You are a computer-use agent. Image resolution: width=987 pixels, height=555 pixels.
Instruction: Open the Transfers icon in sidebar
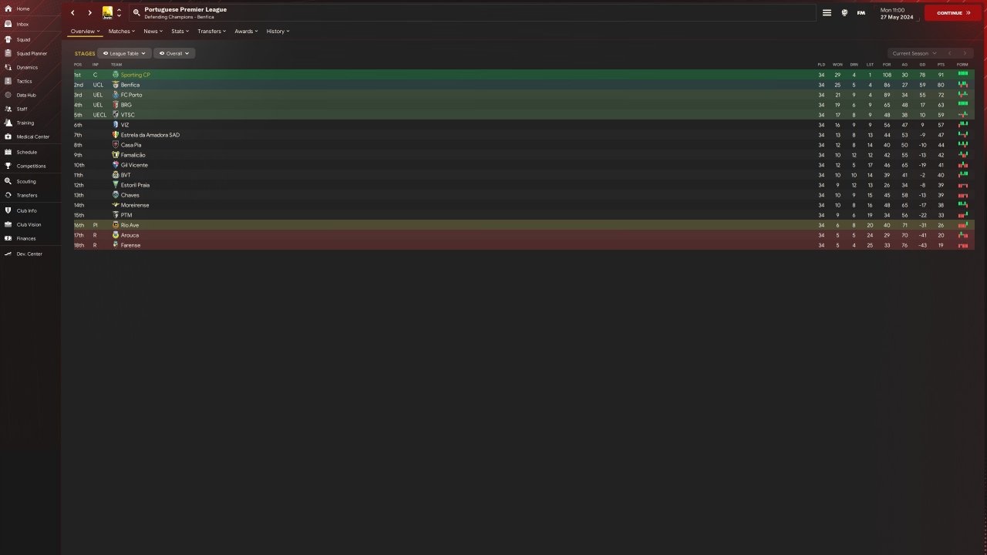point(8,195)
